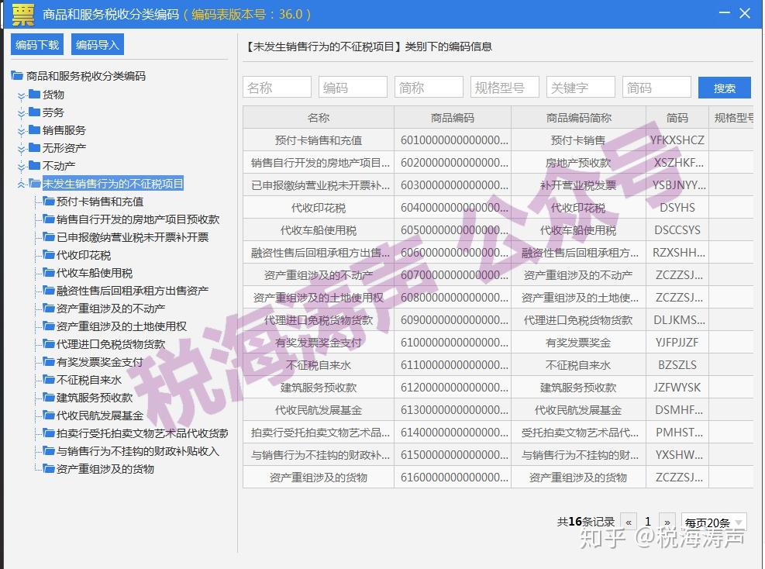Viewport: 765px width, 569px height.
Task: Collapse the 未发生销售行为的不征税项目 node arrow
Action: click(x=21, y=184)
